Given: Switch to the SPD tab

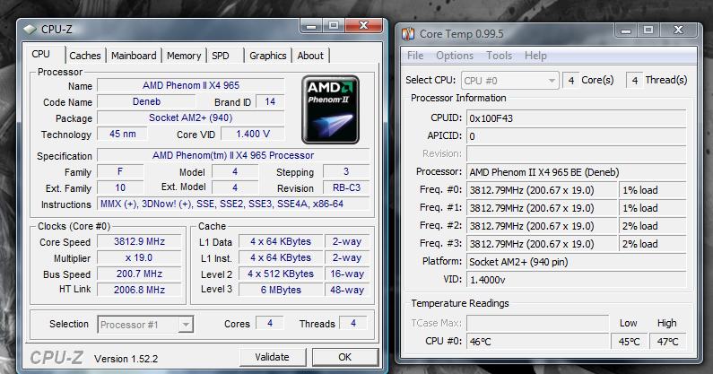Looking at the screenshot, I should click(221, 56).
